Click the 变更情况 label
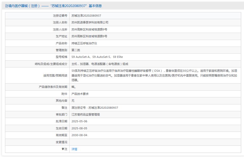The height and width of the screenshot is (157, 244). point(61,142)
